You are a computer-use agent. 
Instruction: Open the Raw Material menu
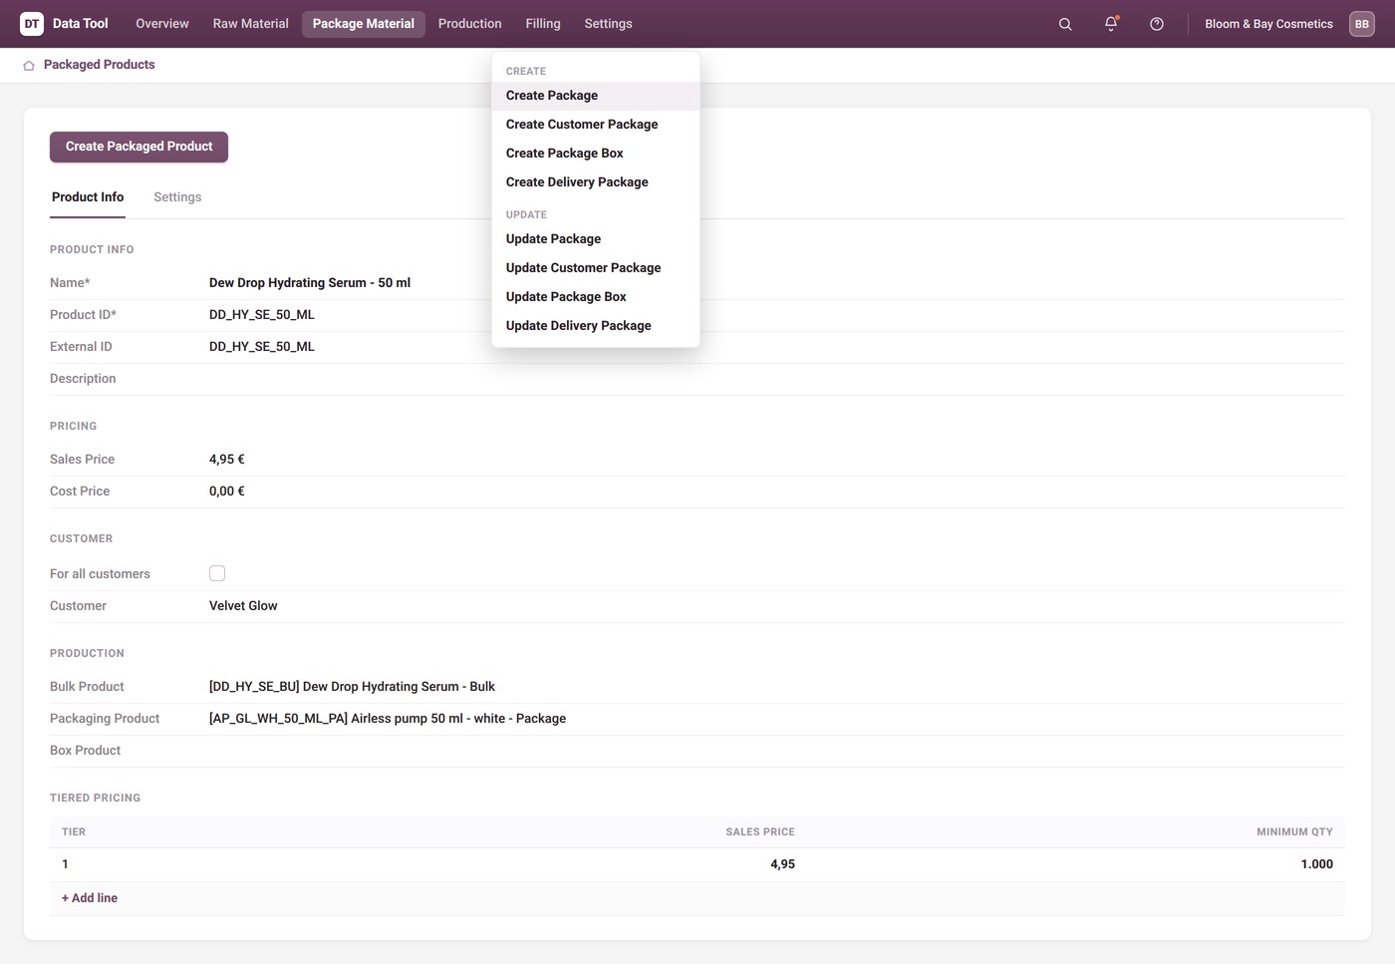coord(251,24)
